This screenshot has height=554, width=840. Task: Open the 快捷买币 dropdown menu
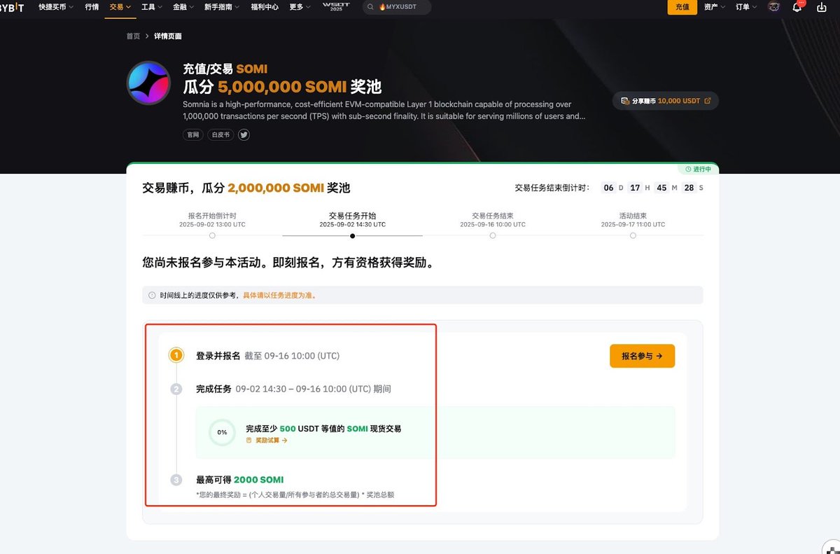(56, 7)
